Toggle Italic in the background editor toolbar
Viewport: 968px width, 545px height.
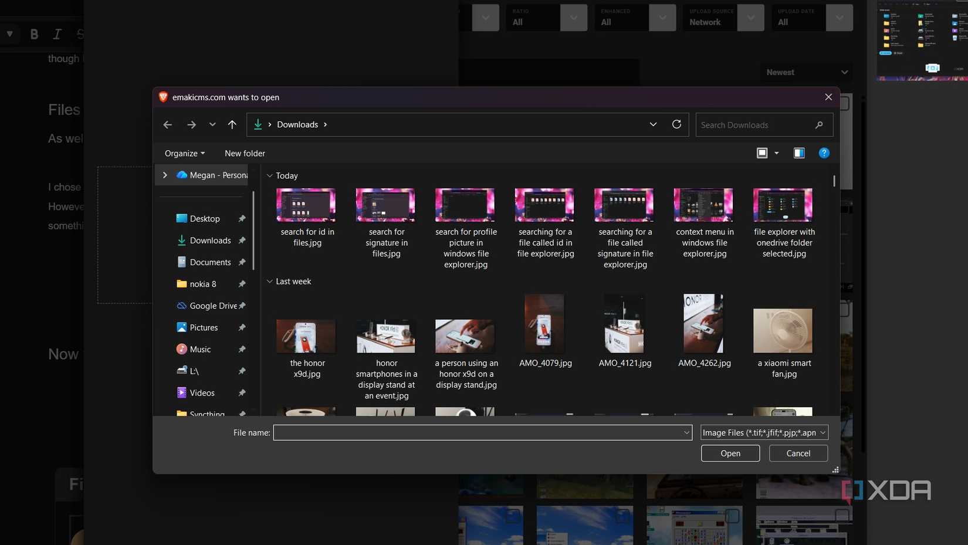pos(57,34)
